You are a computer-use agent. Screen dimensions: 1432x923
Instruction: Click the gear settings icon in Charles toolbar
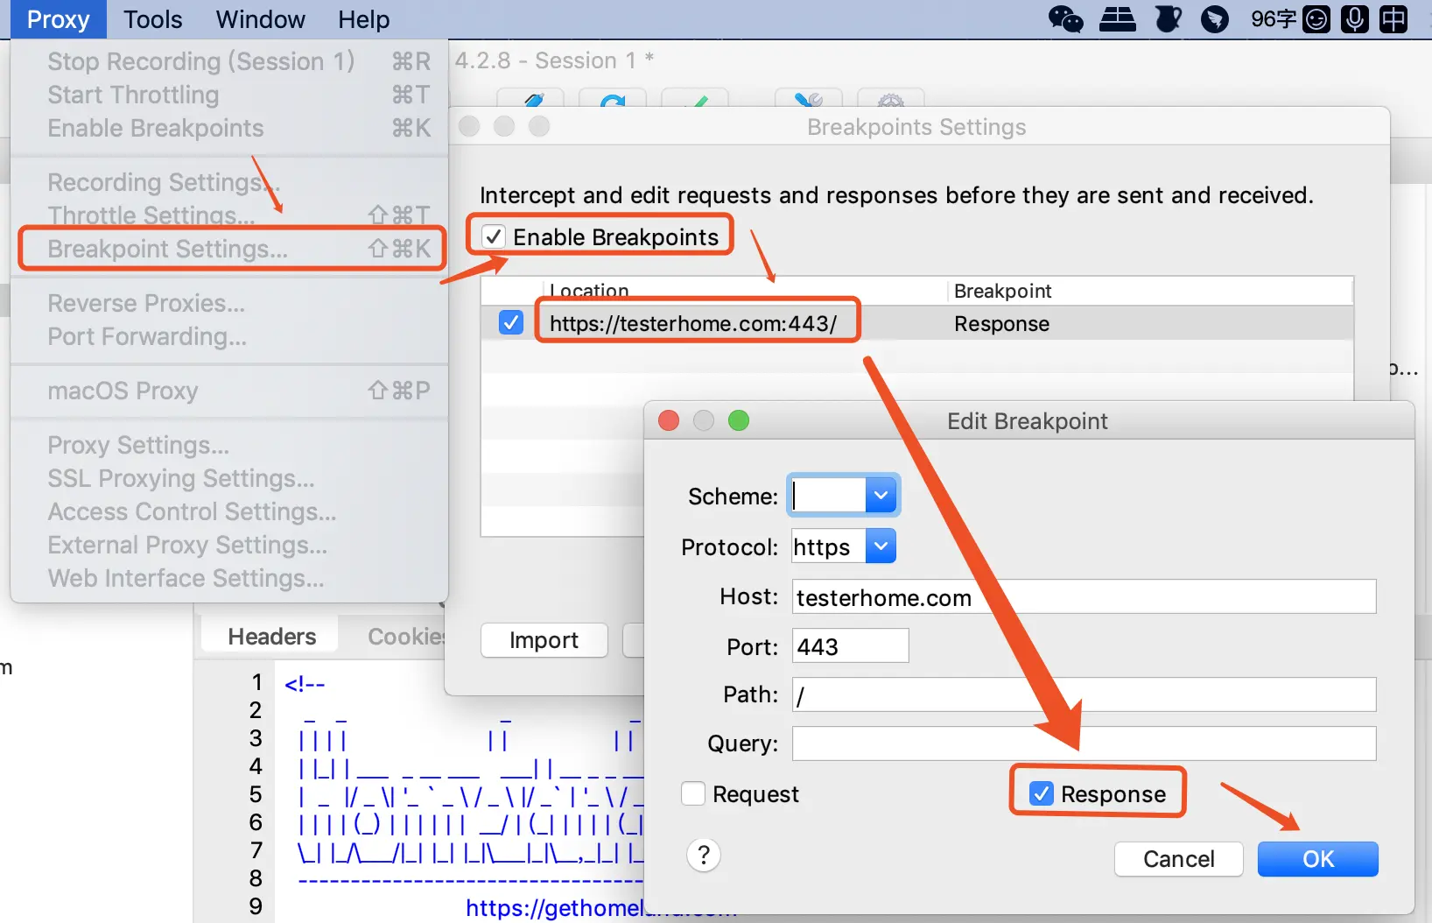click(x=891, y=99)
